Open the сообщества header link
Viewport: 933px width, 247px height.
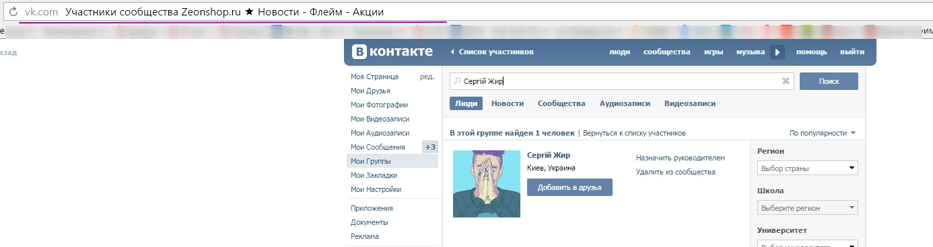[667, 52]
